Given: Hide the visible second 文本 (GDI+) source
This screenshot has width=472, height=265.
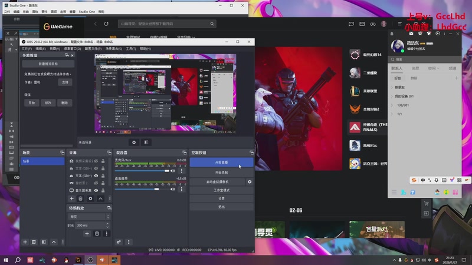Looking at the screenshot, I should [96, 175].
